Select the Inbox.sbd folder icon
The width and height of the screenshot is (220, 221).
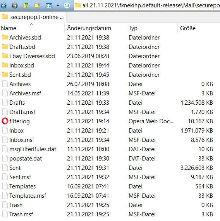[x=5, y=65]
